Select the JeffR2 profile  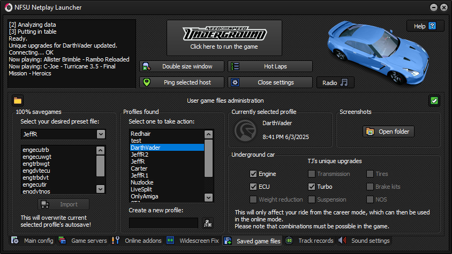click(167, 155)
